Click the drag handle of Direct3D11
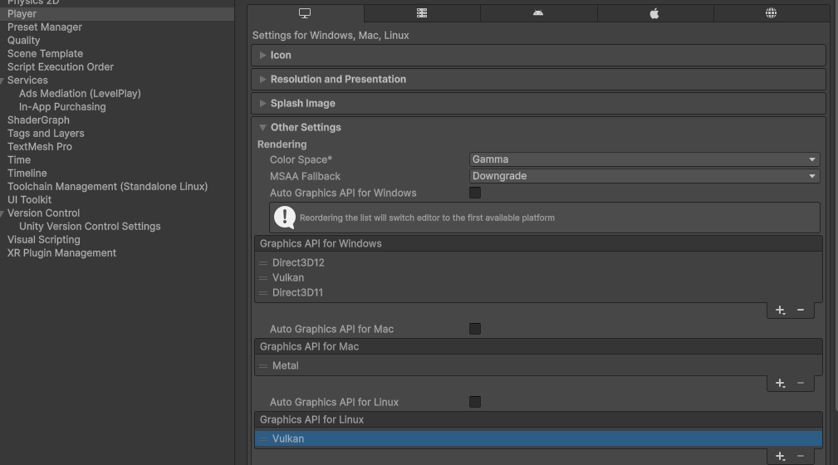Image resolution: width=838 pixels, height=465 pixels. point(263,293)
